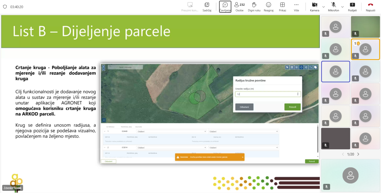Unmute the Mikrofon
The width and height of the screenshot is (381, 193).
333,7
